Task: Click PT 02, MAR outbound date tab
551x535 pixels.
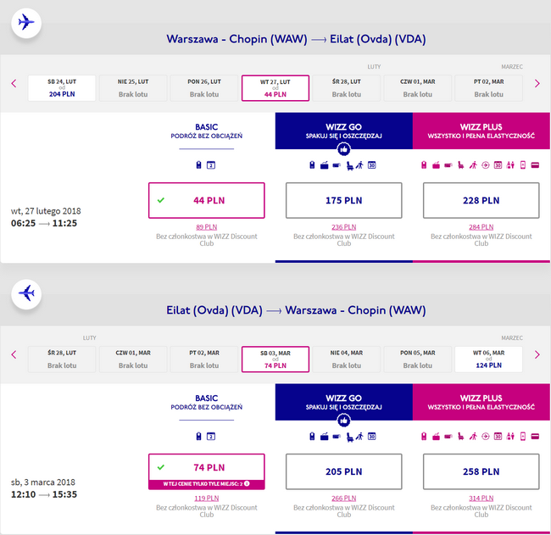Action: click(488, 88)
